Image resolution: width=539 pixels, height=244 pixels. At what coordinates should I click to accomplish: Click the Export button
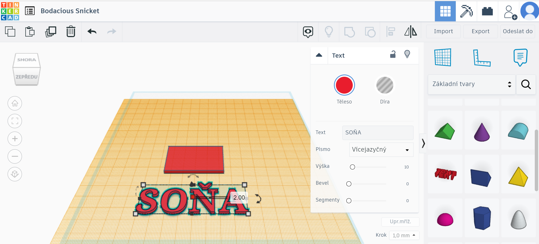coord(480,31)
